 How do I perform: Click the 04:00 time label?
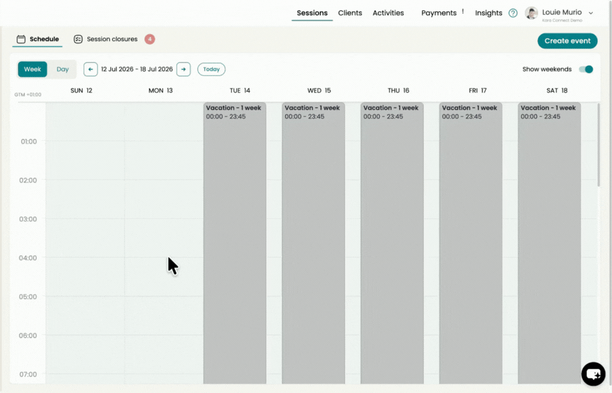(28, 258)
